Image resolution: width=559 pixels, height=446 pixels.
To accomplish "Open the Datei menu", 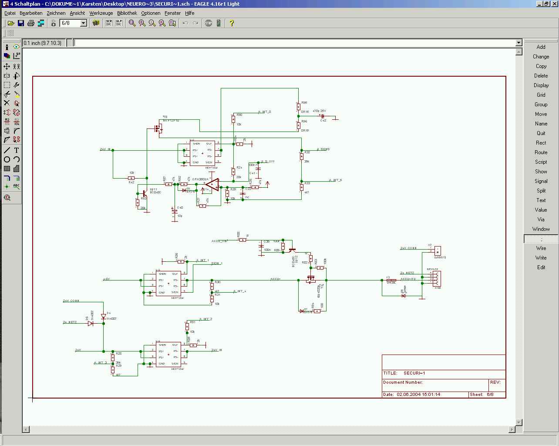I will pyautogui.click(x=10, y=13).
